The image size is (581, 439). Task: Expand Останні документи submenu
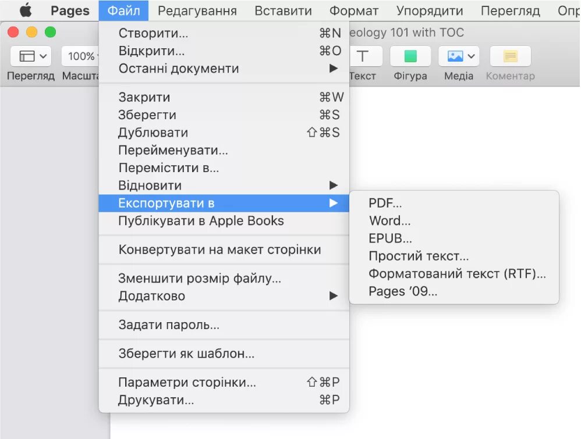coord(224,69)
